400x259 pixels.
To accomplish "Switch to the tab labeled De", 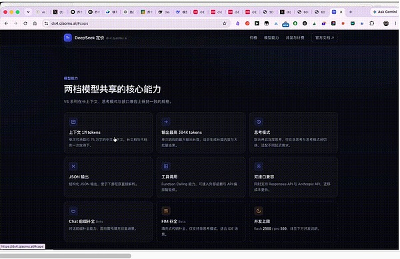I will pos(164,12).
